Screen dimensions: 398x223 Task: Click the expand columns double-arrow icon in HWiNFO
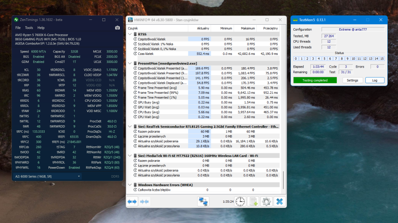(132, 202)
